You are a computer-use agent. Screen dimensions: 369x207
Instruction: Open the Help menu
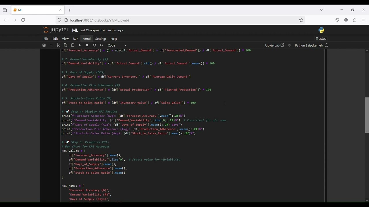pos(114,39)
